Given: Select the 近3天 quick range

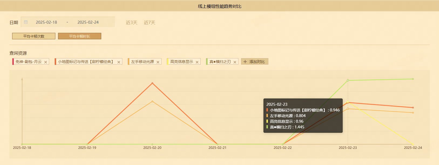Looking at the screenshot, I should 132,22.
